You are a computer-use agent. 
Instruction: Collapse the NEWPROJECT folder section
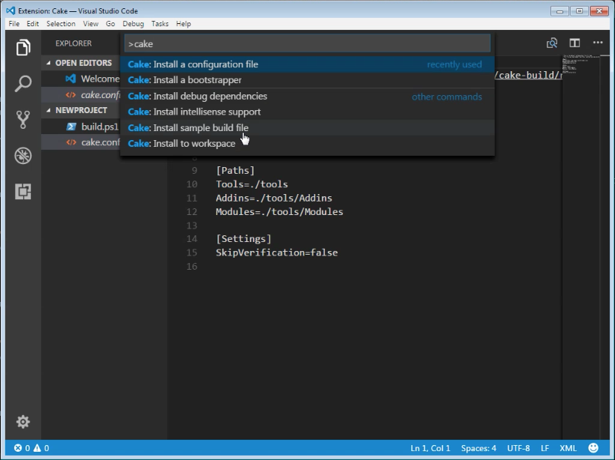[48, 110]
